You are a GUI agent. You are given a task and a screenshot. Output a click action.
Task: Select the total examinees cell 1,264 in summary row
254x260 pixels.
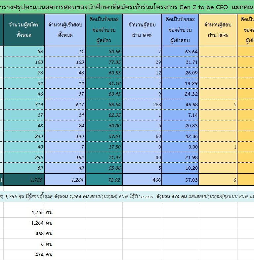pos(65,180)
